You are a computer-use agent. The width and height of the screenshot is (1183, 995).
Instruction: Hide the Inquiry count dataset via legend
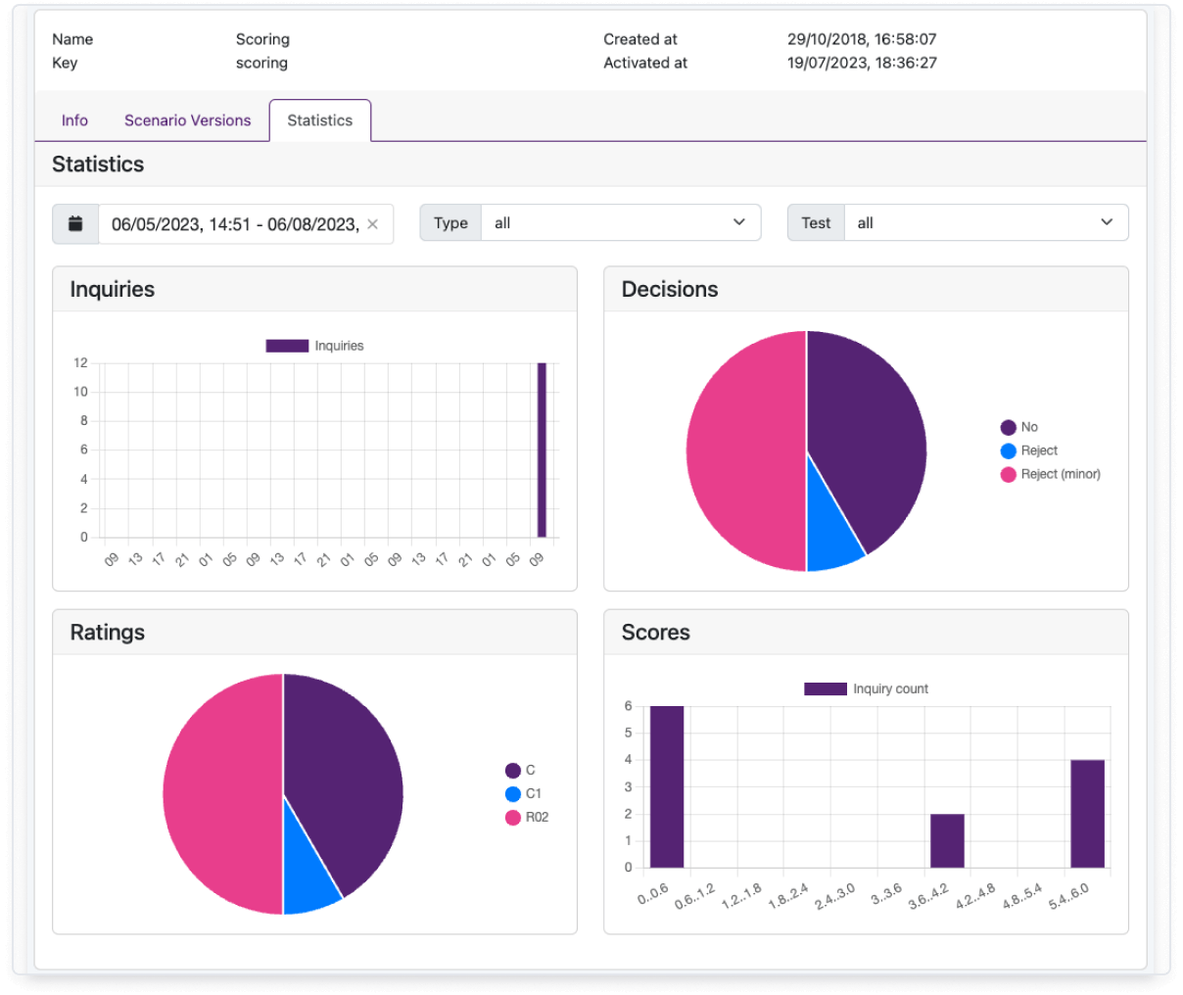point(826,688)
